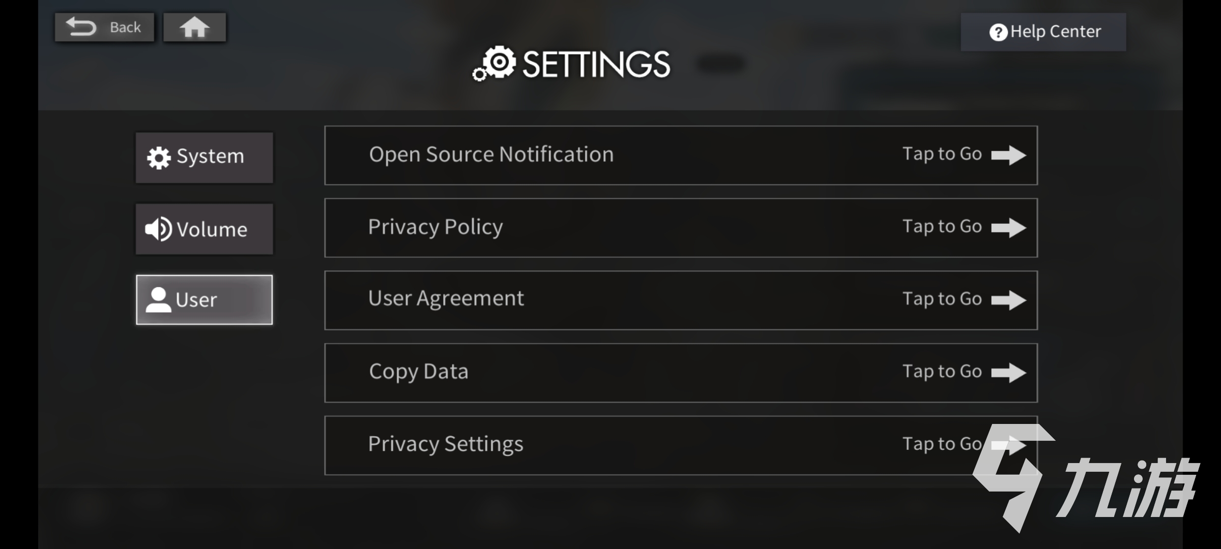Click the Help Center question mark icon
This screenshot has height=549, width=1221.
pos(998,32)
